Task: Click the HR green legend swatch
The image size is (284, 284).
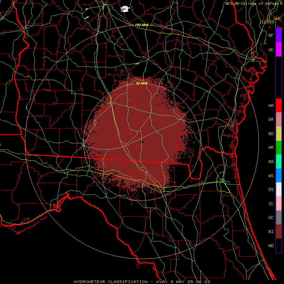Action: (279, 147)
